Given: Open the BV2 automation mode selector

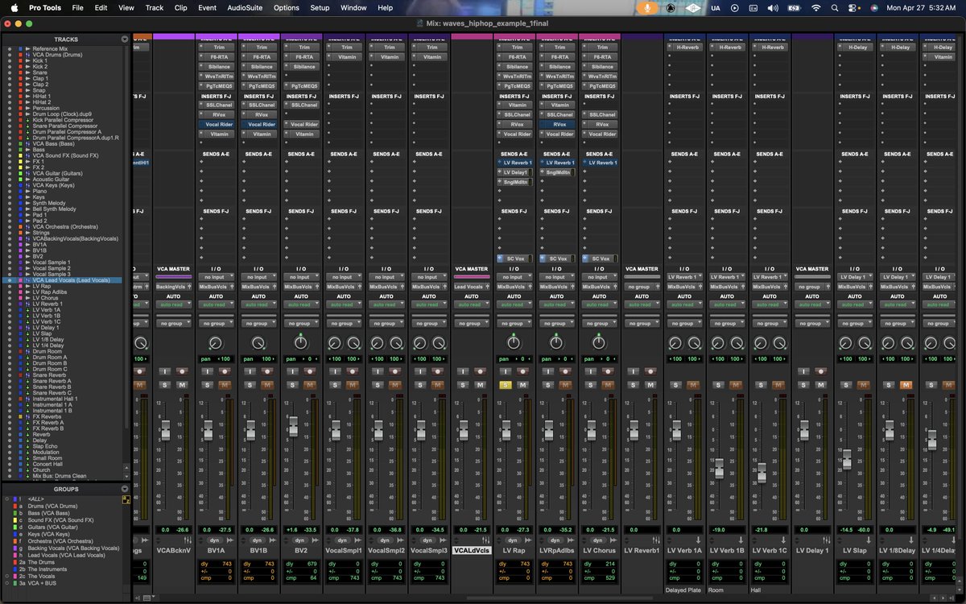Looking at the screenshot, I should [300, 304].
